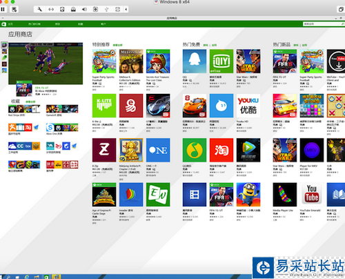Screen dimensions: 345x279
Task: Open the orange car Asphalt 8 tile
Action: 195,106
